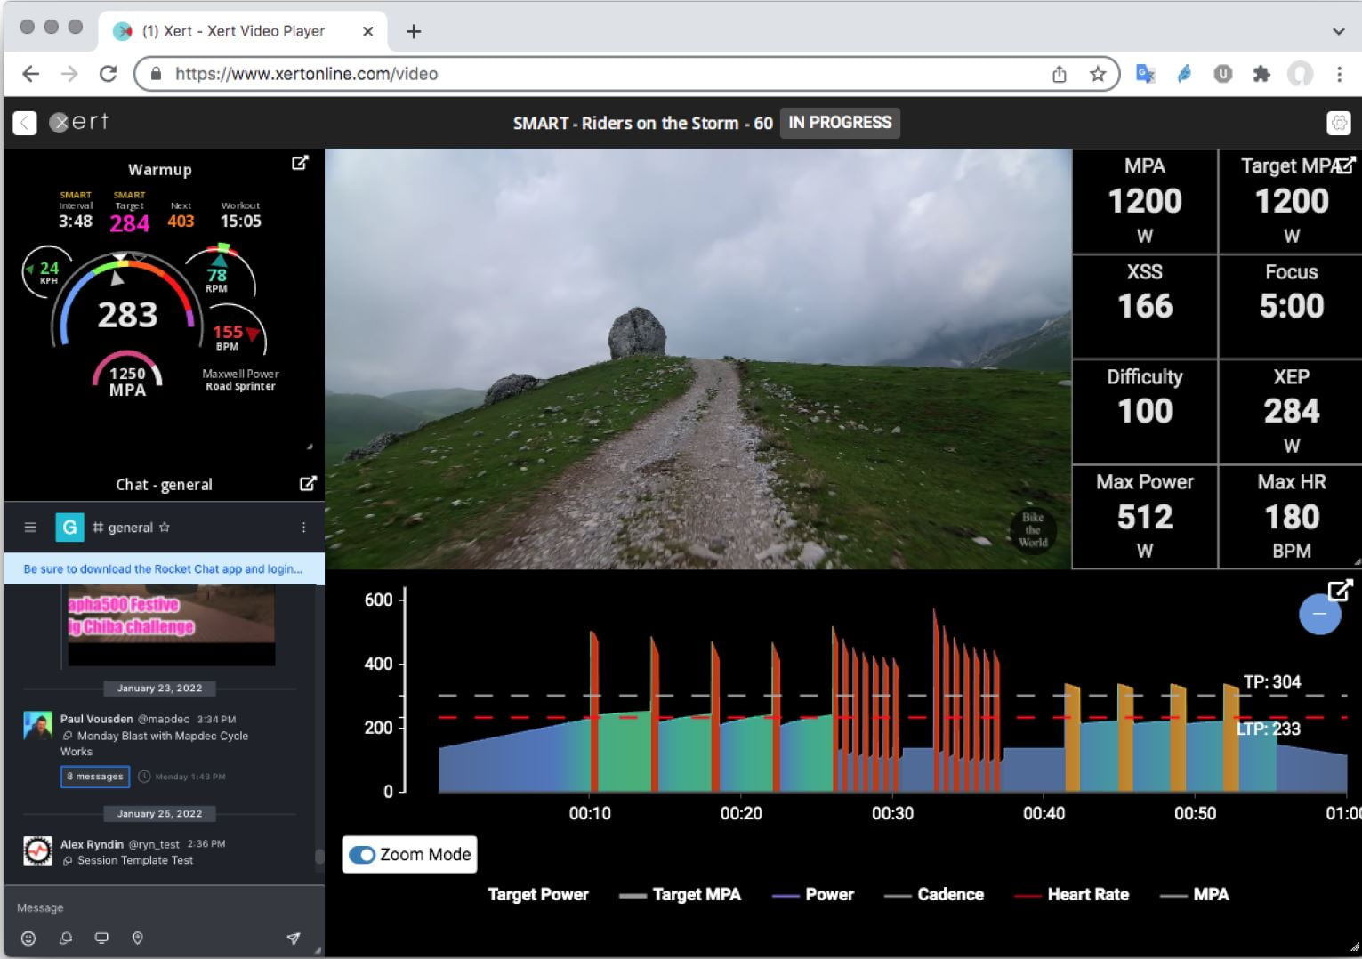Click the XEP 284 W data cell
1362x959 pixels.
point(1291,412)
